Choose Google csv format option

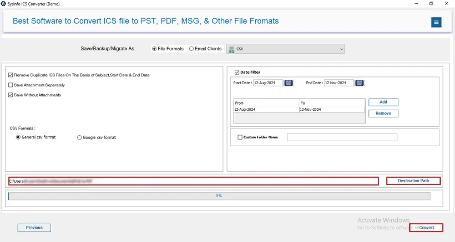click(x=79, y=137)
